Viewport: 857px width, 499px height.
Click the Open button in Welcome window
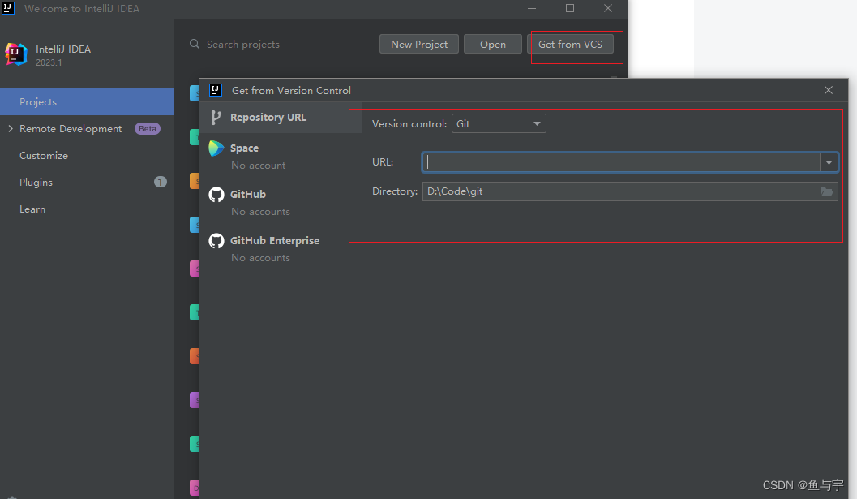(492, 45)
